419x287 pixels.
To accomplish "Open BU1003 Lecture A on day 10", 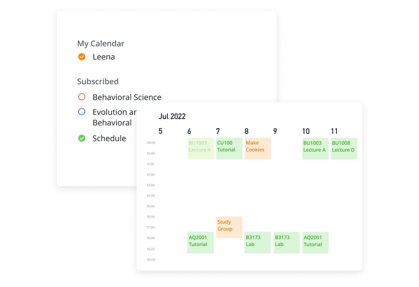I will [x=315, y=148].
